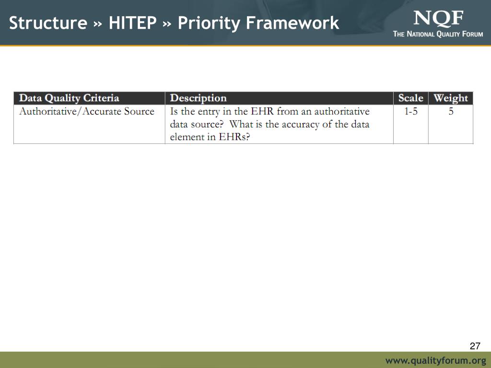The height and width of the screenshot is (368, 491).
Task: Click the Scale column header
Action: pos(410,98)
